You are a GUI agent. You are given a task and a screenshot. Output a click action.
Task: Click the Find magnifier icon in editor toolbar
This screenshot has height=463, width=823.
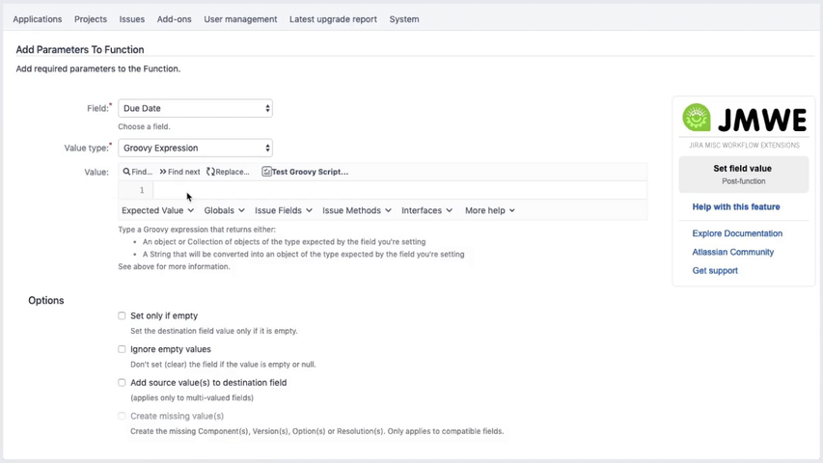126,172
